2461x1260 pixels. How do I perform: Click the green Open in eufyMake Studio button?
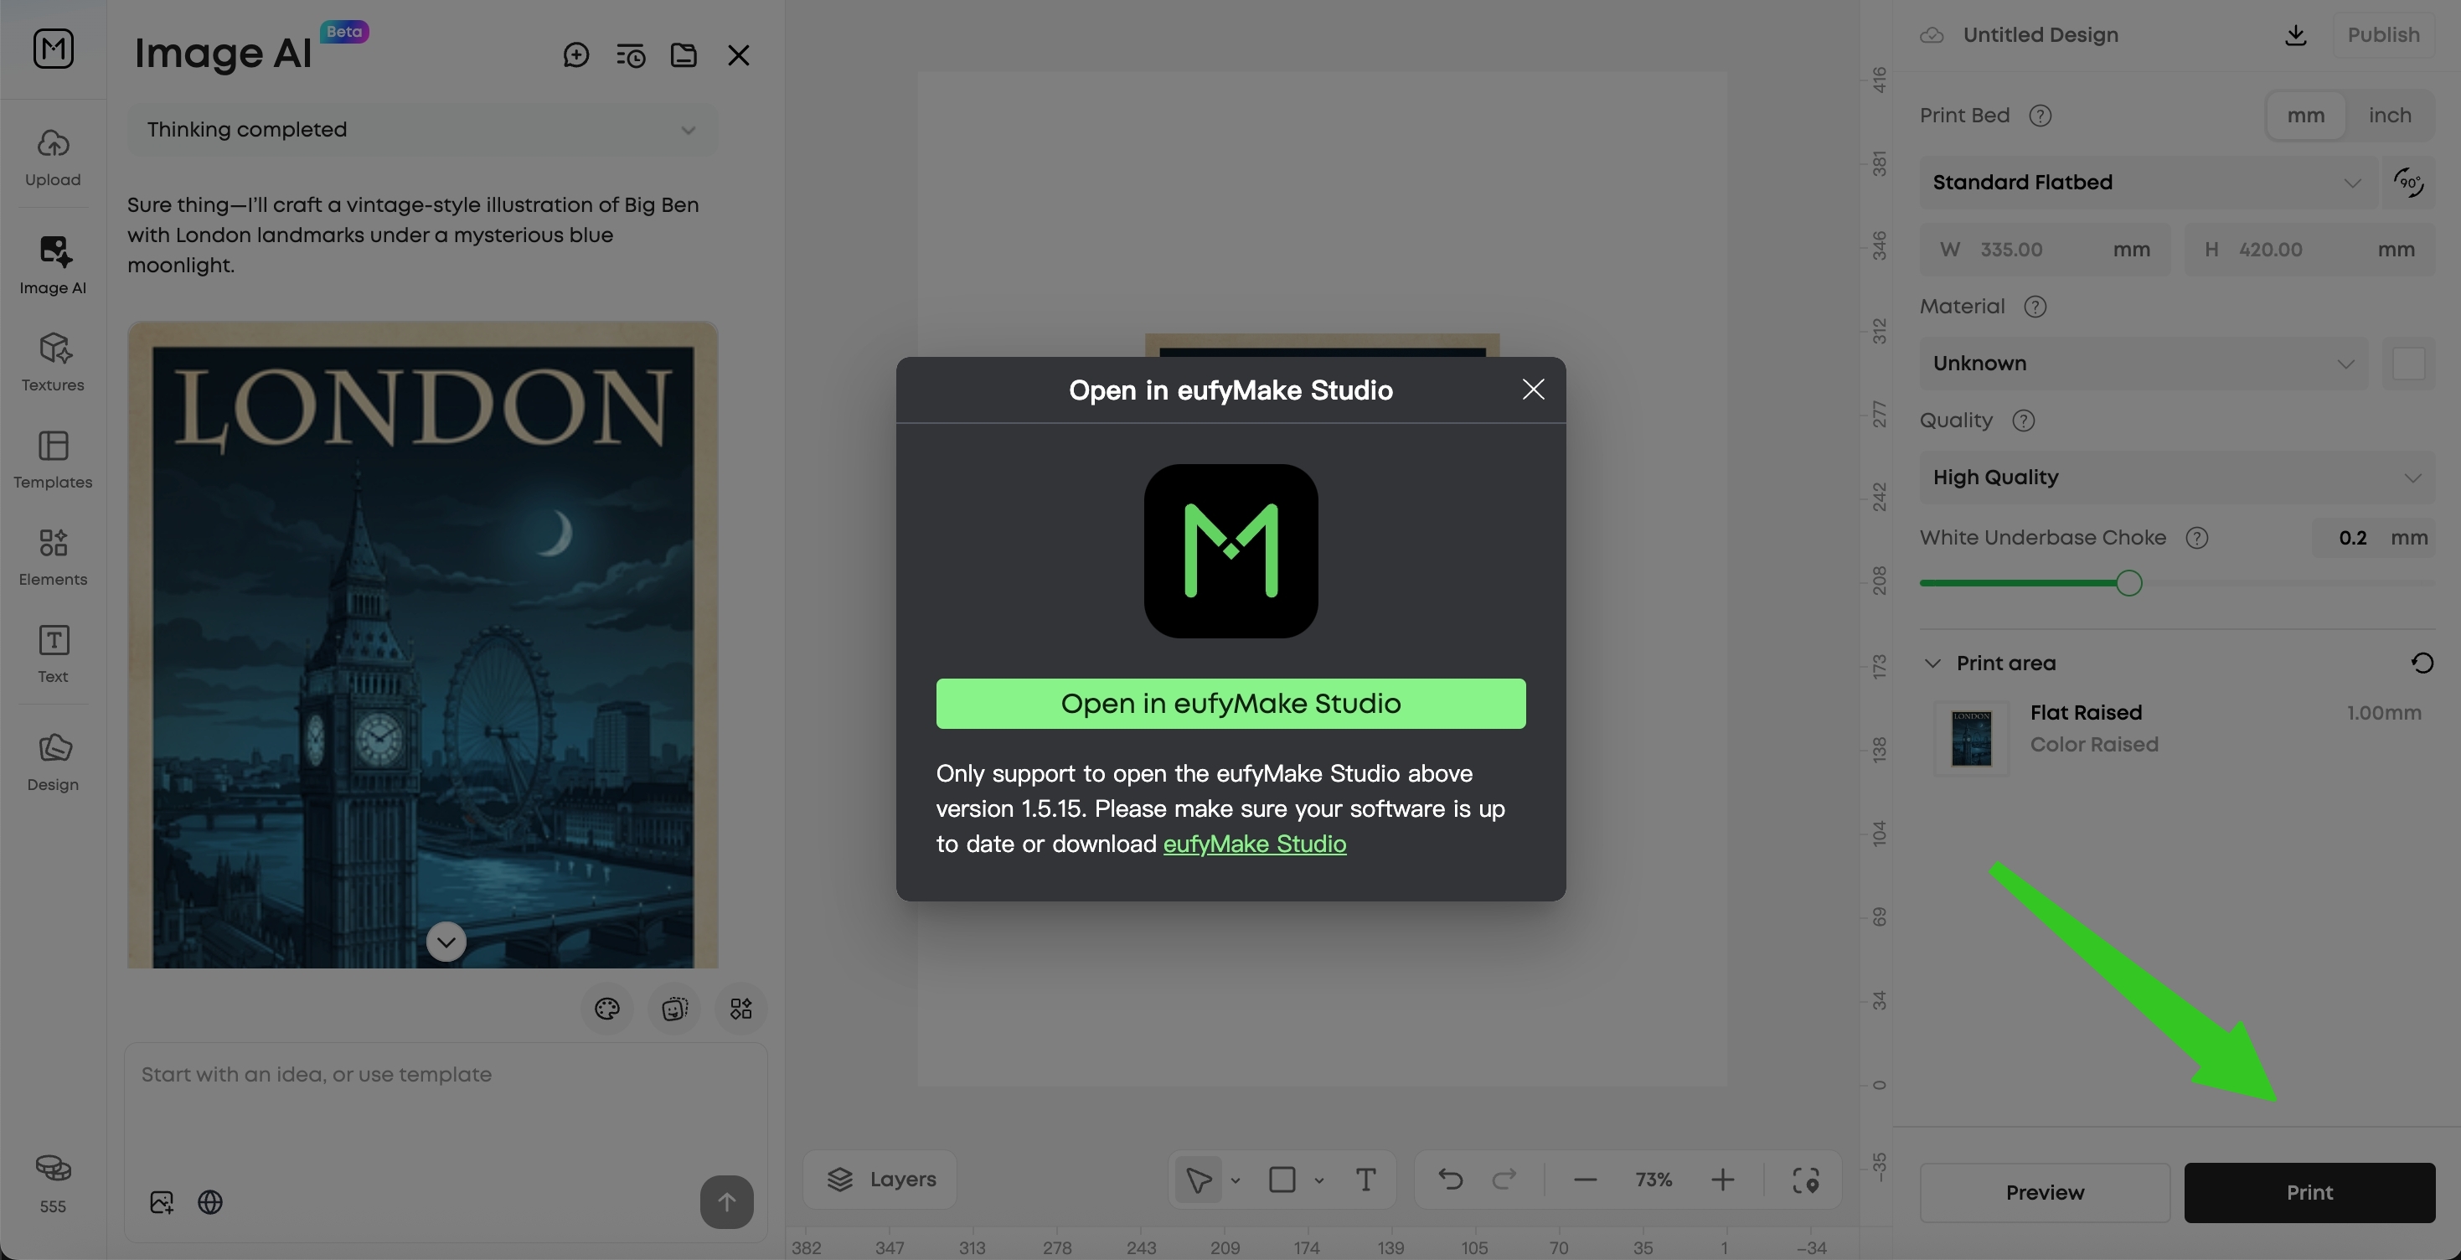point(1230,704)
